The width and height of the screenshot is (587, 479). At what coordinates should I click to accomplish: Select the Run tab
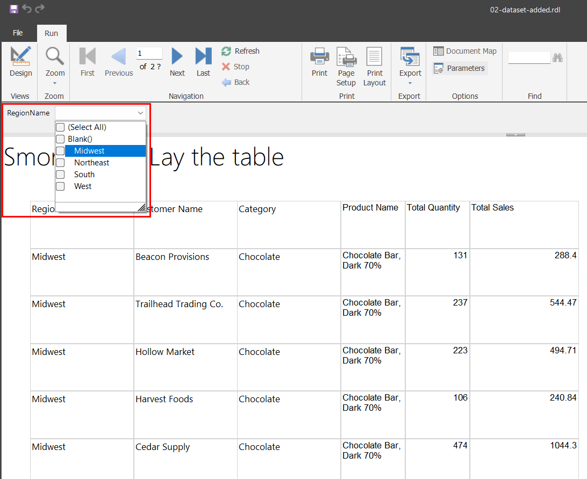click(51, 33)
